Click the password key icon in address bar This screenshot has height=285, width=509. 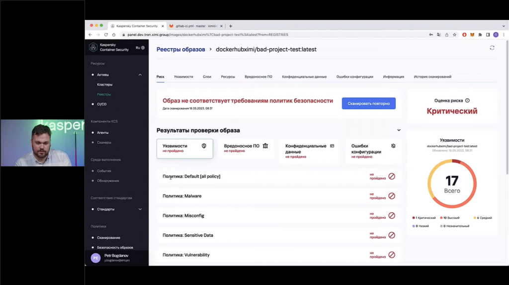pos(431,34)
